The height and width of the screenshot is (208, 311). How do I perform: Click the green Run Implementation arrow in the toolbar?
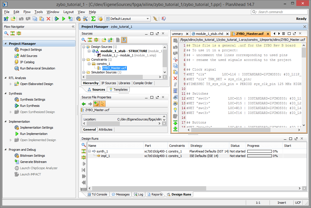click(x=63, y=19)
